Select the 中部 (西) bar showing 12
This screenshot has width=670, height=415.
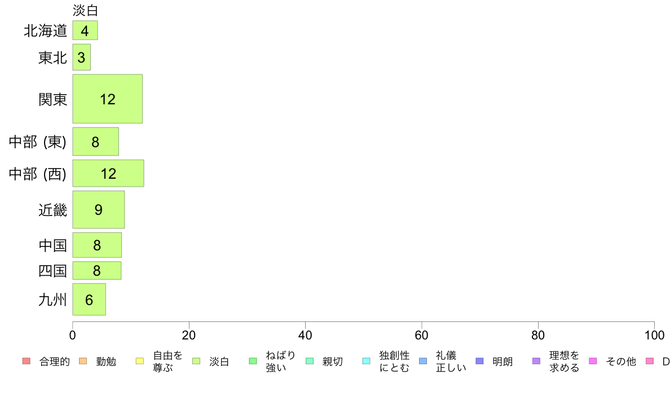click(x=108, y=174)
